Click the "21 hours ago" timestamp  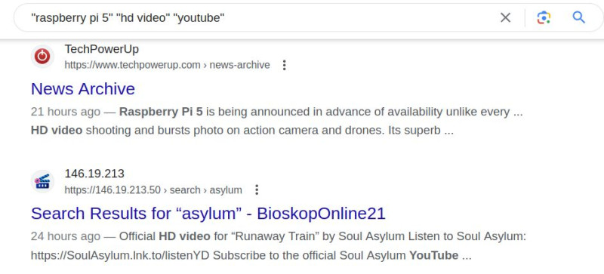(66, 112)
